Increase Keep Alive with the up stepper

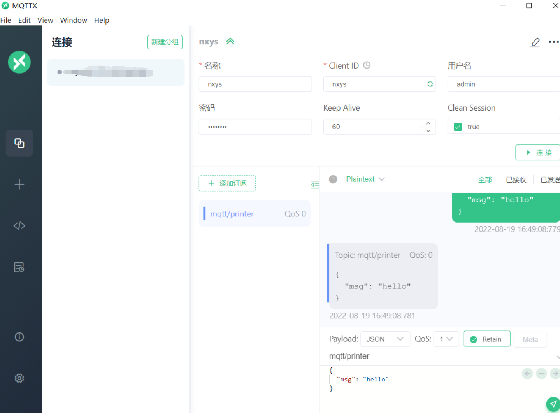click(x=428, y=123)
